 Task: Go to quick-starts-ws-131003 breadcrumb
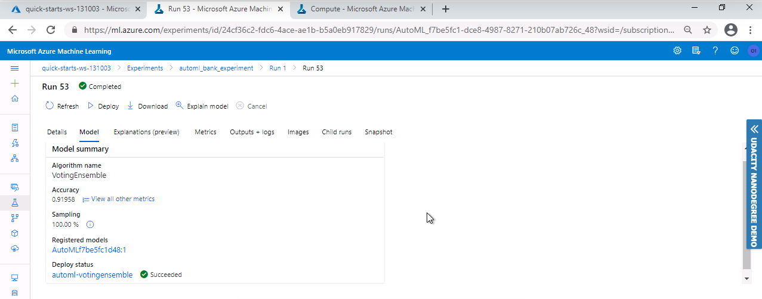(76, 68)
